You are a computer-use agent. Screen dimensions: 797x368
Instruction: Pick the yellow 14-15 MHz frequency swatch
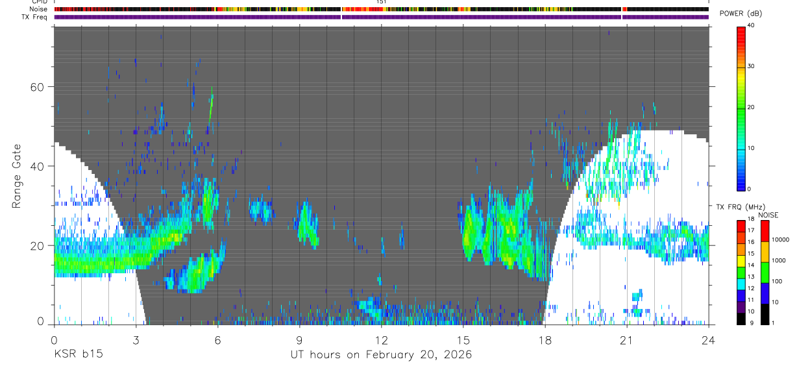pyautogui.click(x=741, y=261)
